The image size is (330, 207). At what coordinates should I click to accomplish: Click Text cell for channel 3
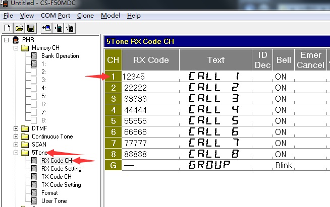215,99
